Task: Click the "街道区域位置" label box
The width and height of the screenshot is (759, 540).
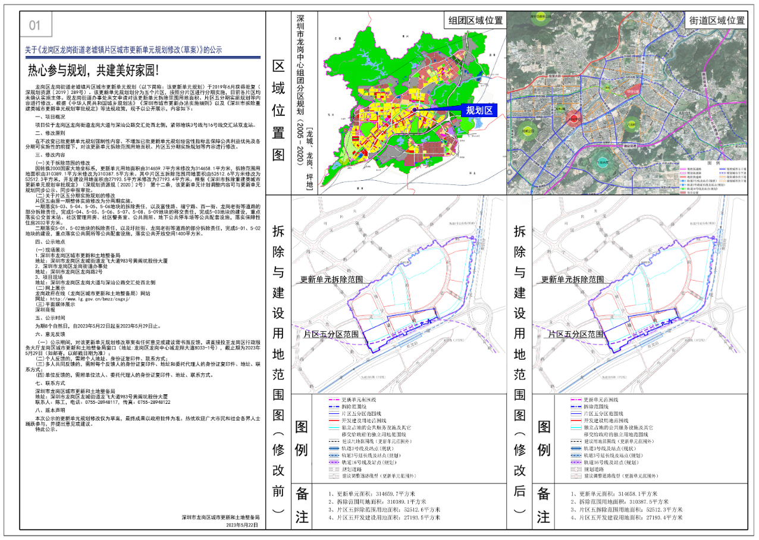Action: 717,20
